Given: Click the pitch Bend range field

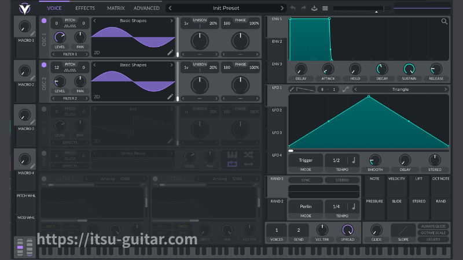Looking at the screenshot, I should (299, 230).
